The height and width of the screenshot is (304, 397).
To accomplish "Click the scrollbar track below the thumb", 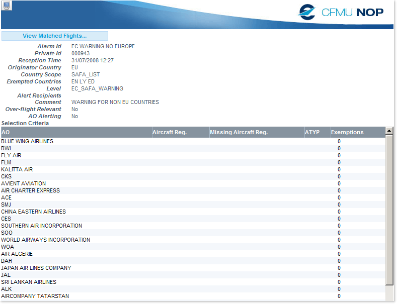I will pyautogui.click(x=389, y=293).
